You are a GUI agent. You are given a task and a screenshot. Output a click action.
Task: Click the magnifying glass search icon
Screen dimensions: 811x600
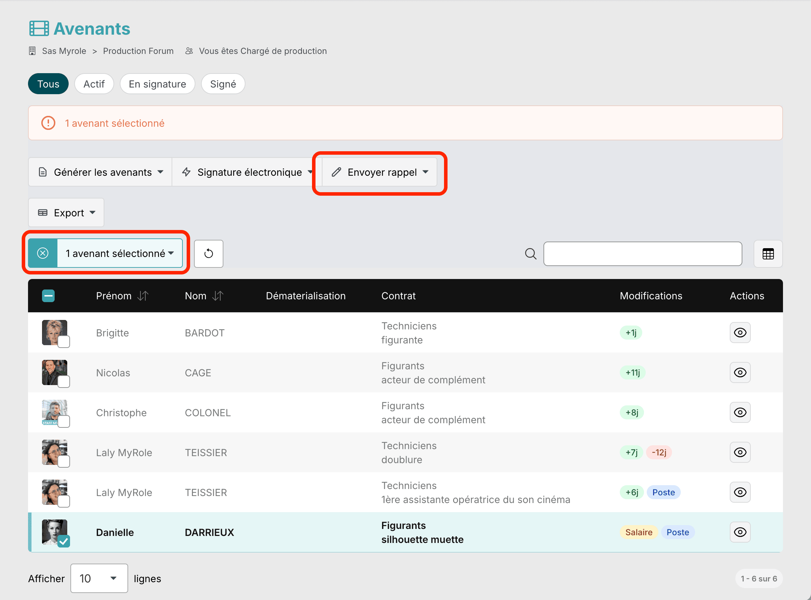531,253
